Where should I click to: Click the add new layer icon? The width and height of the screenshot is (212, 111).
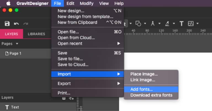[71, 98]
